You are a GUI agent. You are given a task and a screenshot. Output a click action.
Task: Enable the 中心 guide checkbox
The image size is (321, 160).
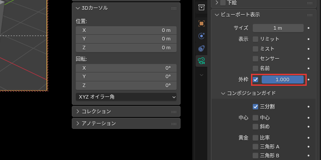(x=255, y=118)
